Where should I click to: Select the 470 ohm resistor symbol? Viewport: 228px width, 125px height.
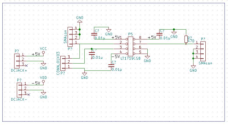(x=186, y=39)
